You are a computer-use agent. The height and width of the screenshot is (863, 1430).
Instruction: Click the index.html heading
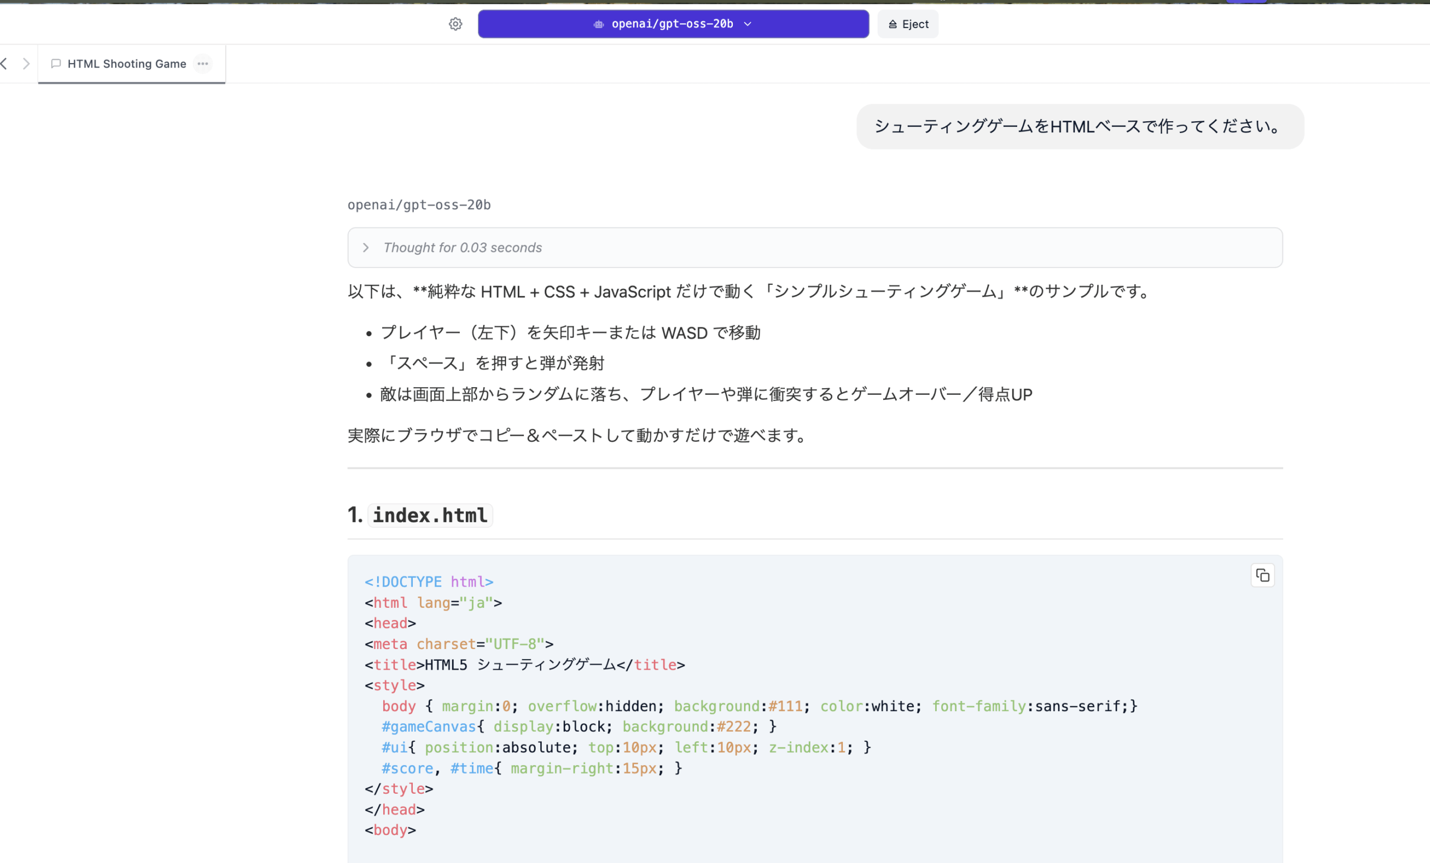point(430,516)
